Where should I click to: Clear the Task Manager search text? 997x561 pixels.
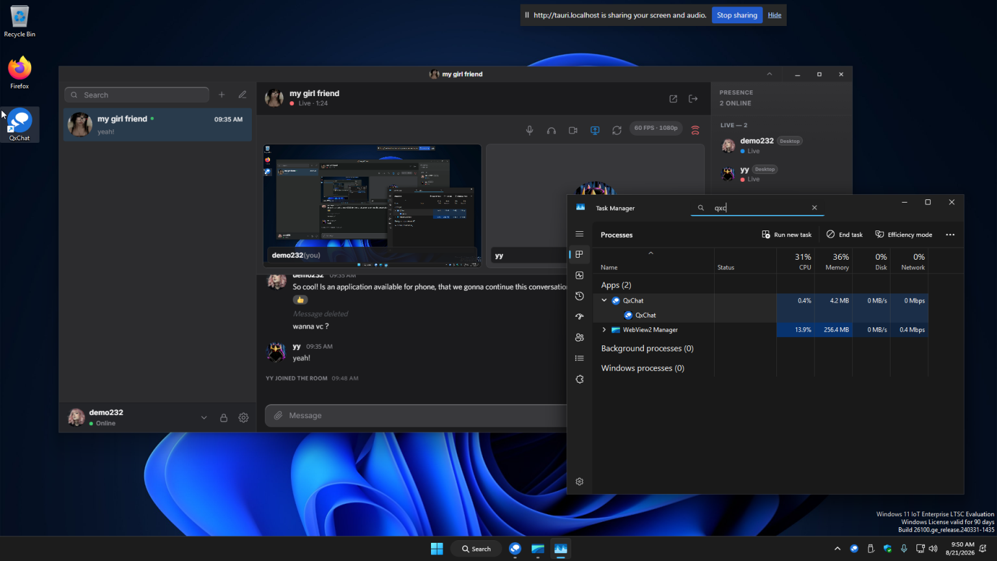(815, 208)
